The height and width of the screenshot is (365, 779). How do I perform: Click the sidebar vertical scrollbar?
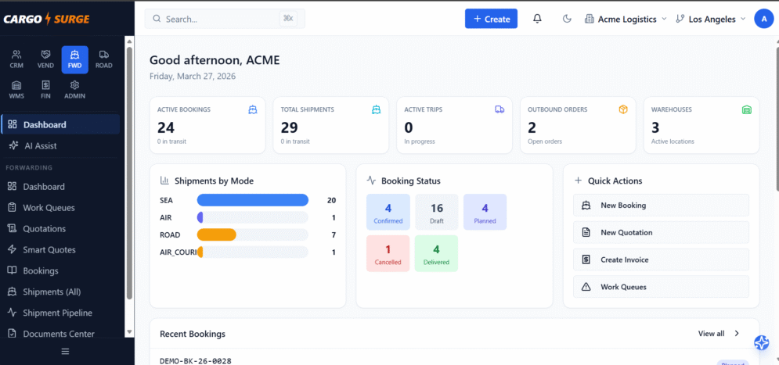tap(130, 174)
